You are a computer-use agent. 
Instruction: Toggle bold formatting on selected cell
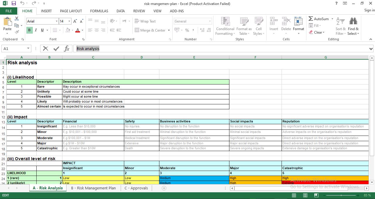[29, 30]
